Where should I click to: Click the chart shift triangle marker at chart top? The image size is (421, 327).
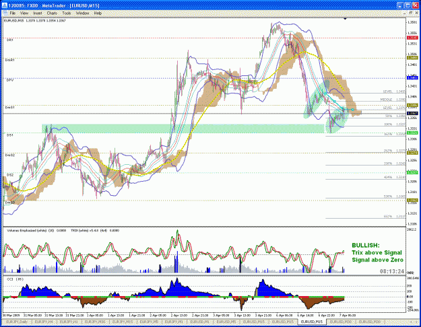(x=345, y=19)
